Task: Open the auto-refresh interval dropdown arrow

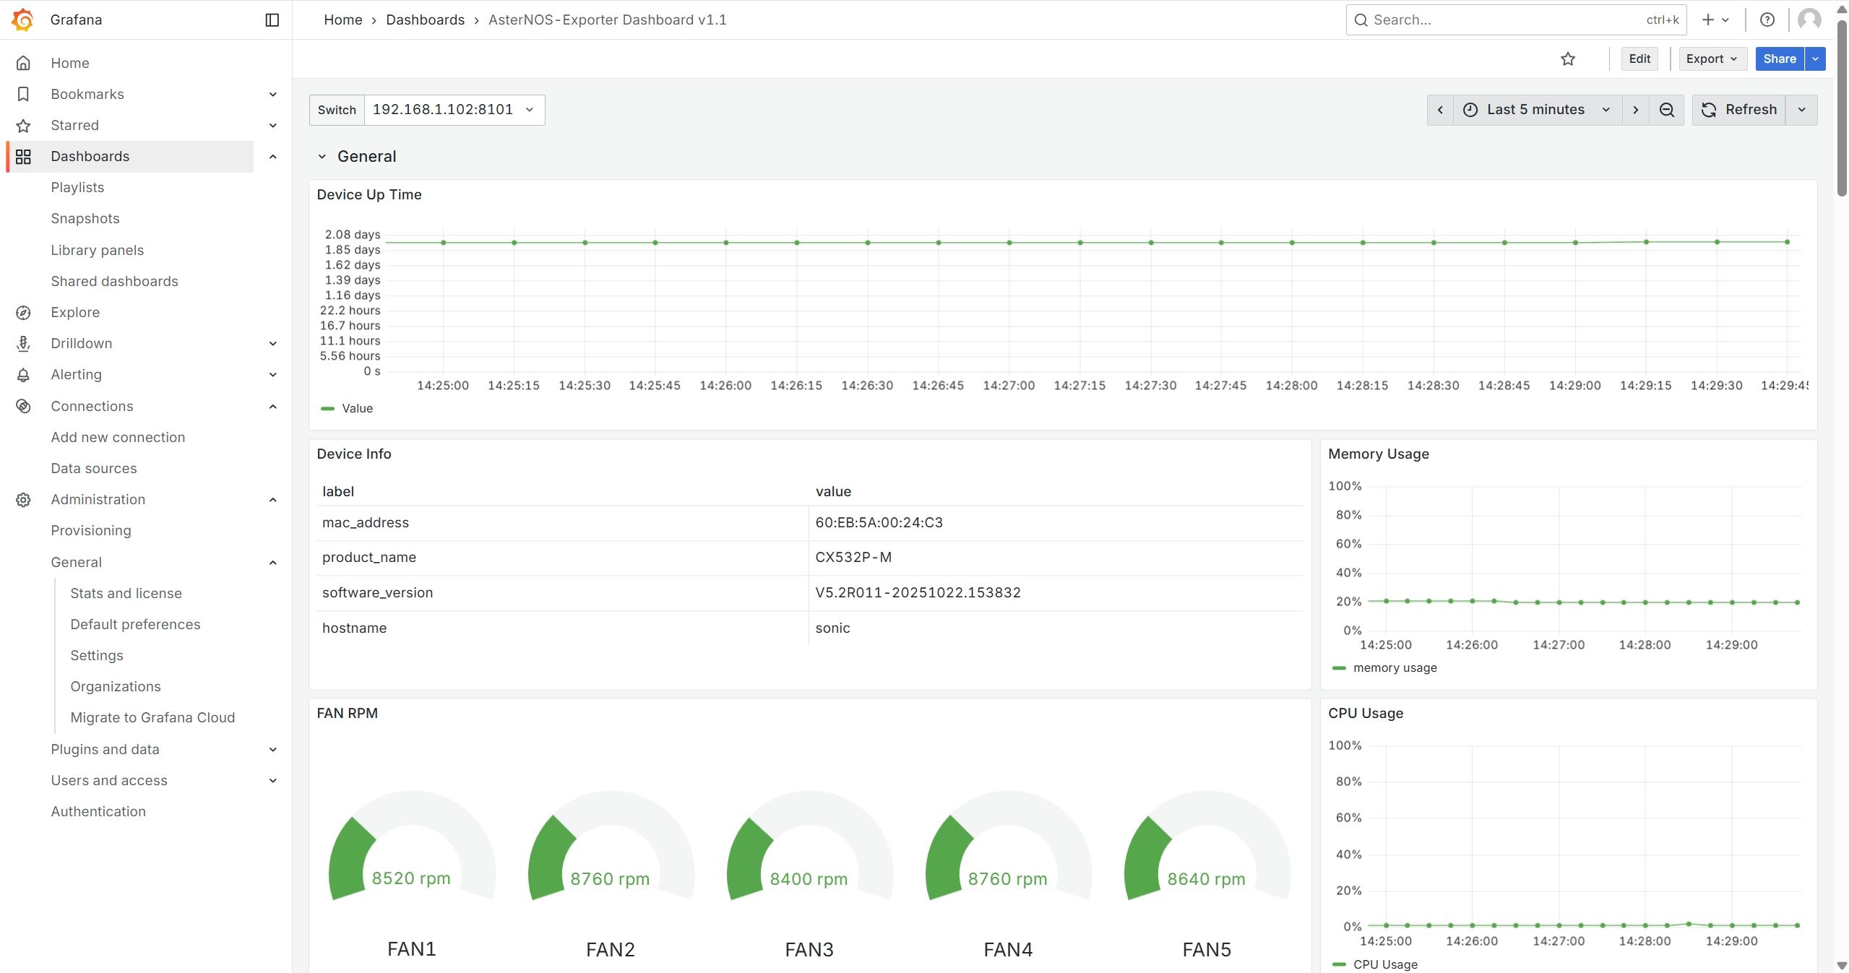Action: (1801, 110)
